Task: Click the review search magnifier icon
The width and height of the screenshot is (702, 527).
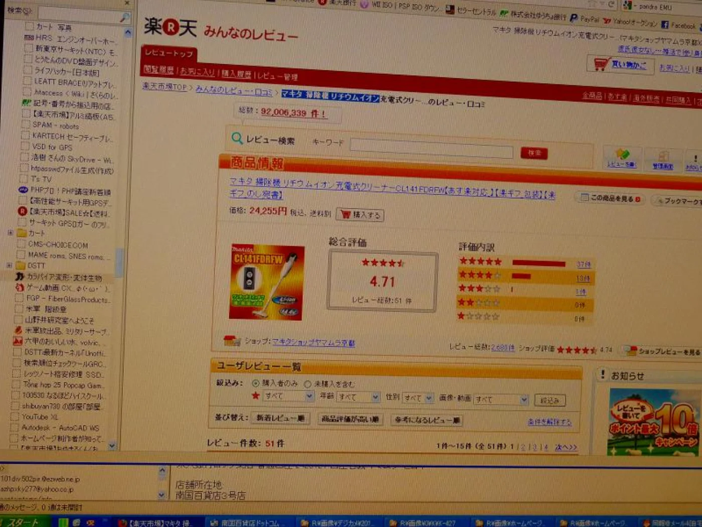Action: 237,138
